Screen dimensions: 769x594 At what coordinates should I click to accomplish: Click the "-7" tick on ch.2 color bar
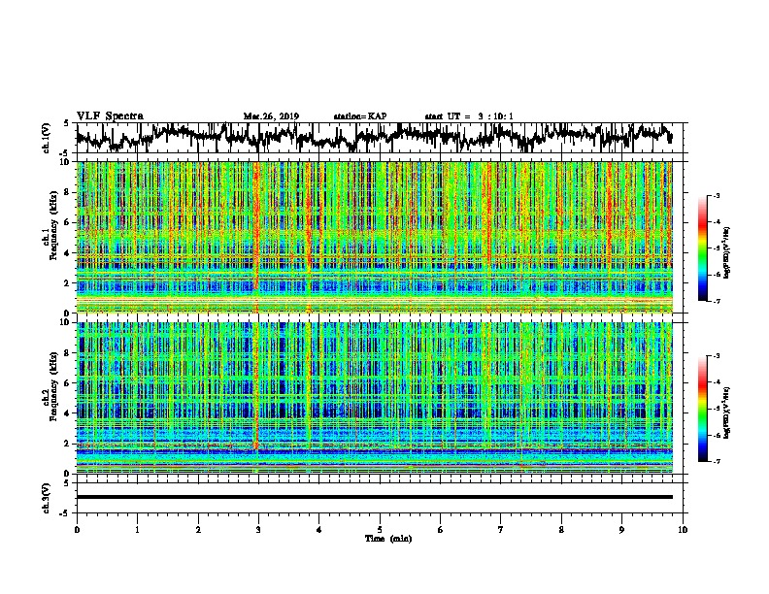tap(716, 461)
